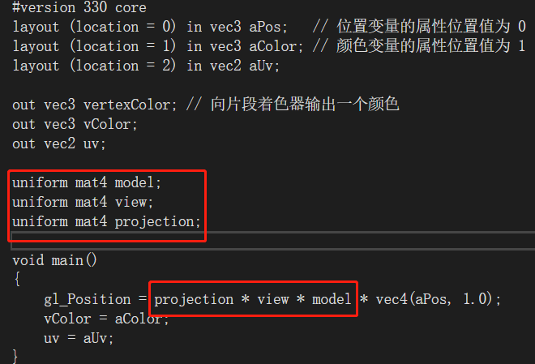This screenshot has width=535, height=364.
Task: Click 'model' in the gl_Position expression
Action: pos(332,299)
